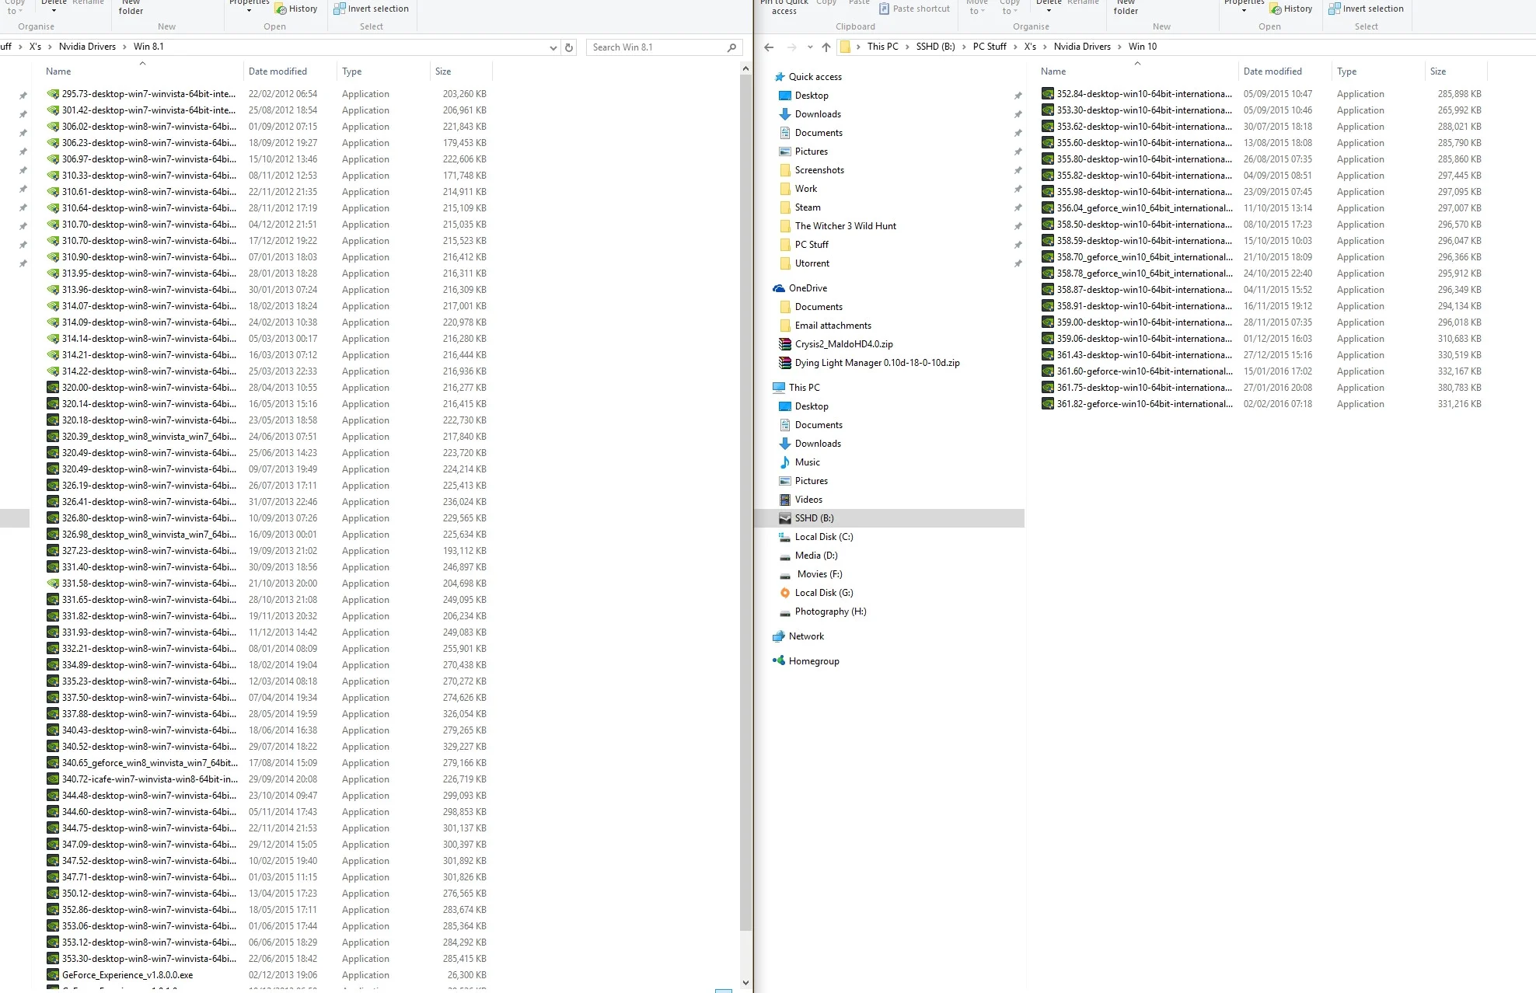
Task: Click the pin icon beside Work folder
Action: [1018, 189]
